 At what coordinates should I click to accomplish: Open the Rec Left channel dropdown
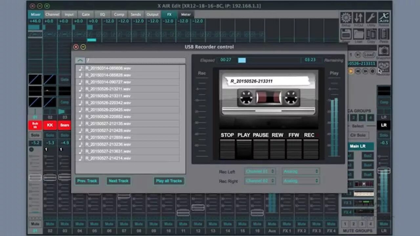pyautogui.click(x=260, y=171)
